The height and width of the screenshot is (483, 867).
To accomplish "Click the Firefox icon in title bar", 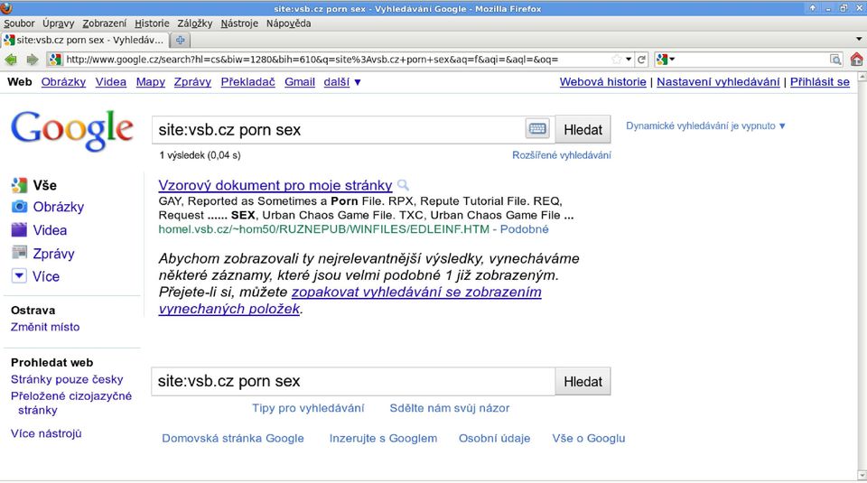I will (x=6, y=8).
